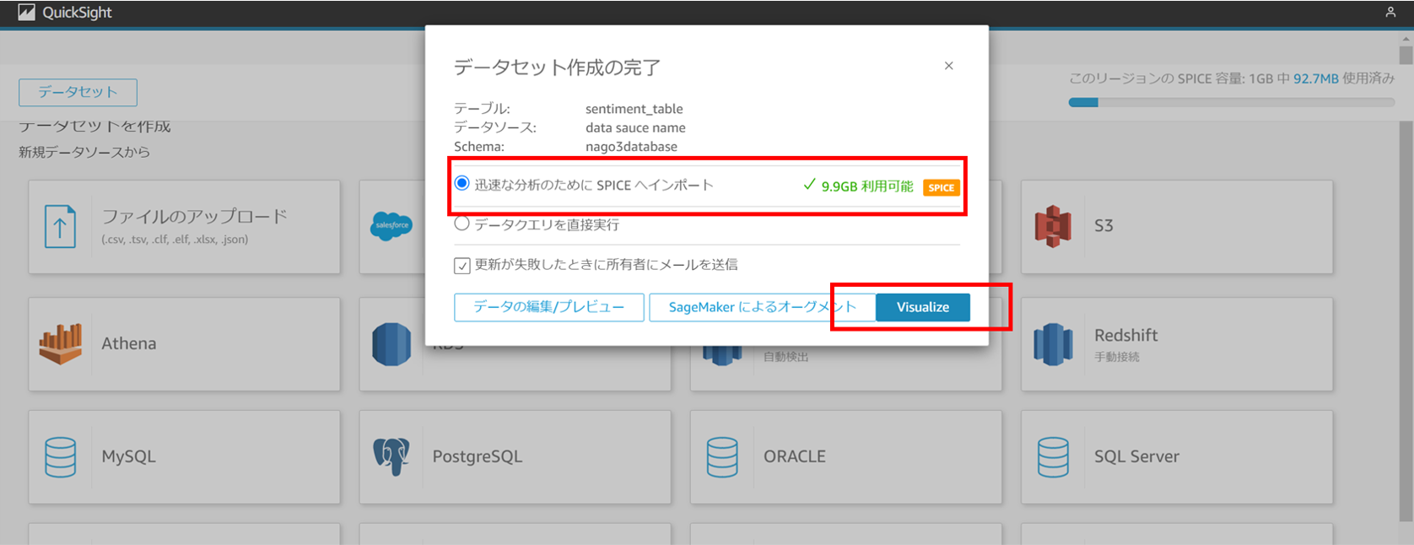
Task: Click the SPICE capacity usage bar
Action: click(1231, 102)
